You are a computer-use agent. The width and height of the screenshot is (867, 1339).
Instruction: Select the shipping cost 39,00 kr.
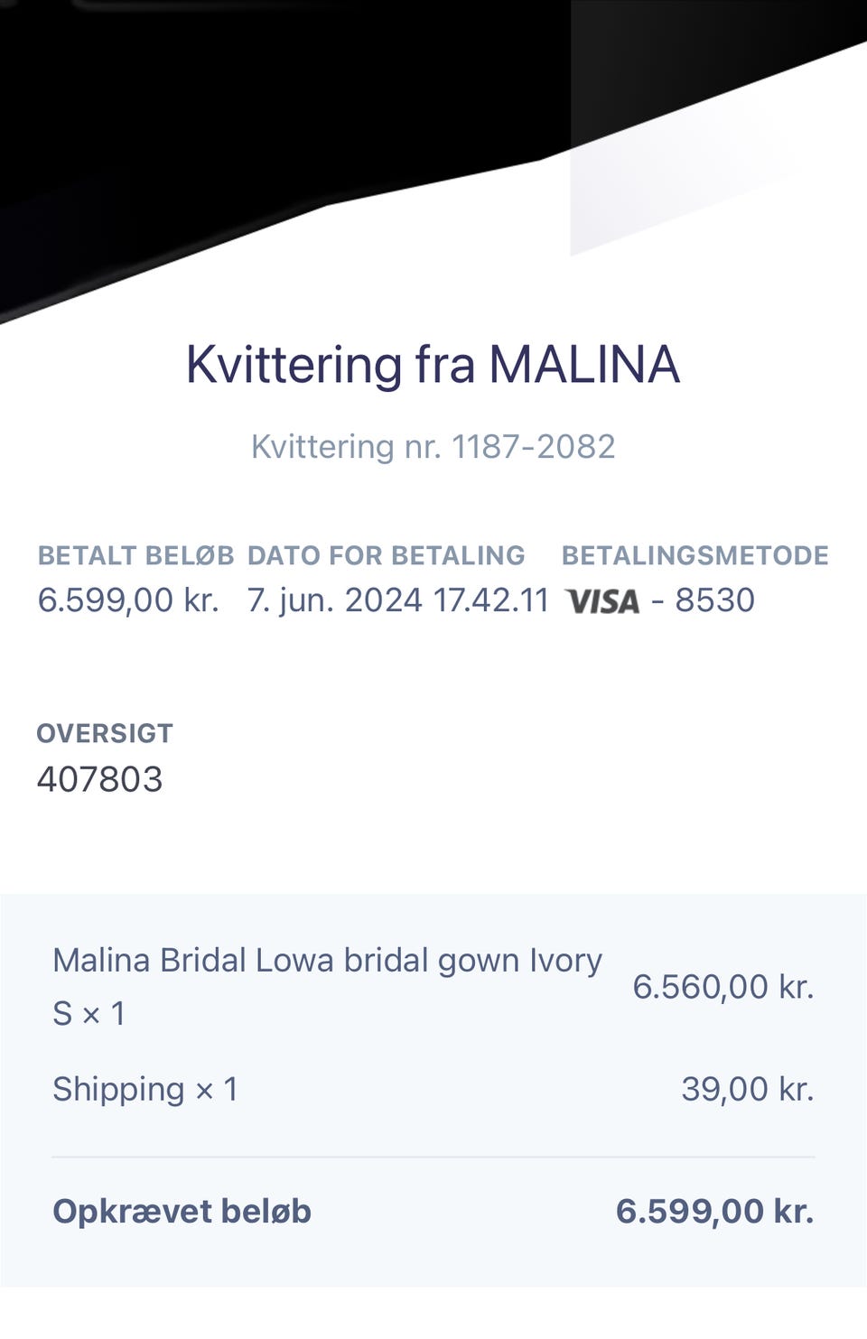click(x=747, y=1090)
